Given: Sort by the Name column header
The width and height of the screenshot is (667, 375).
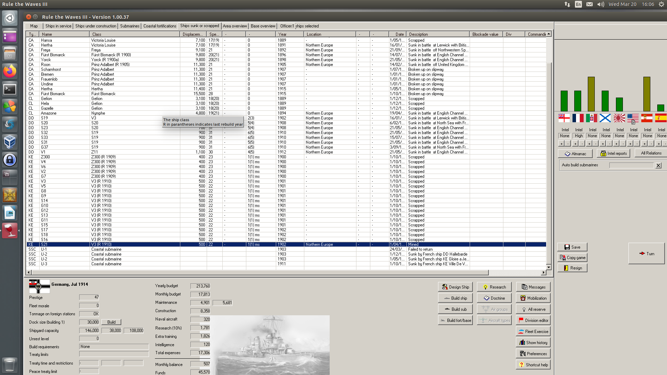Looking at the screenshot, I should [64, 34].
